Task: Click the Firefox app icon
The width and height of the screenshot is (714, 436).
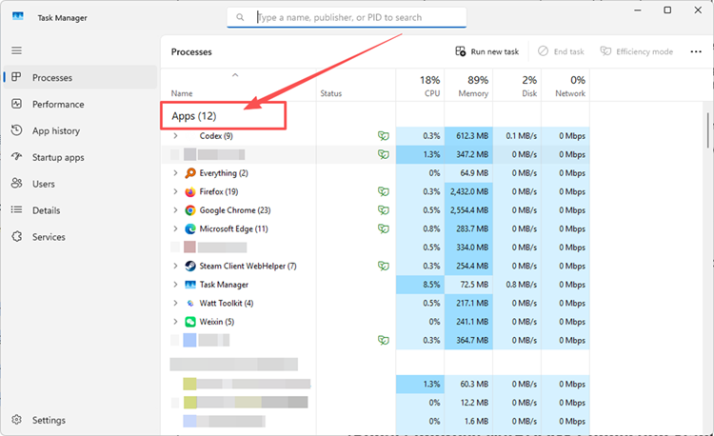Action: point(190,191)
